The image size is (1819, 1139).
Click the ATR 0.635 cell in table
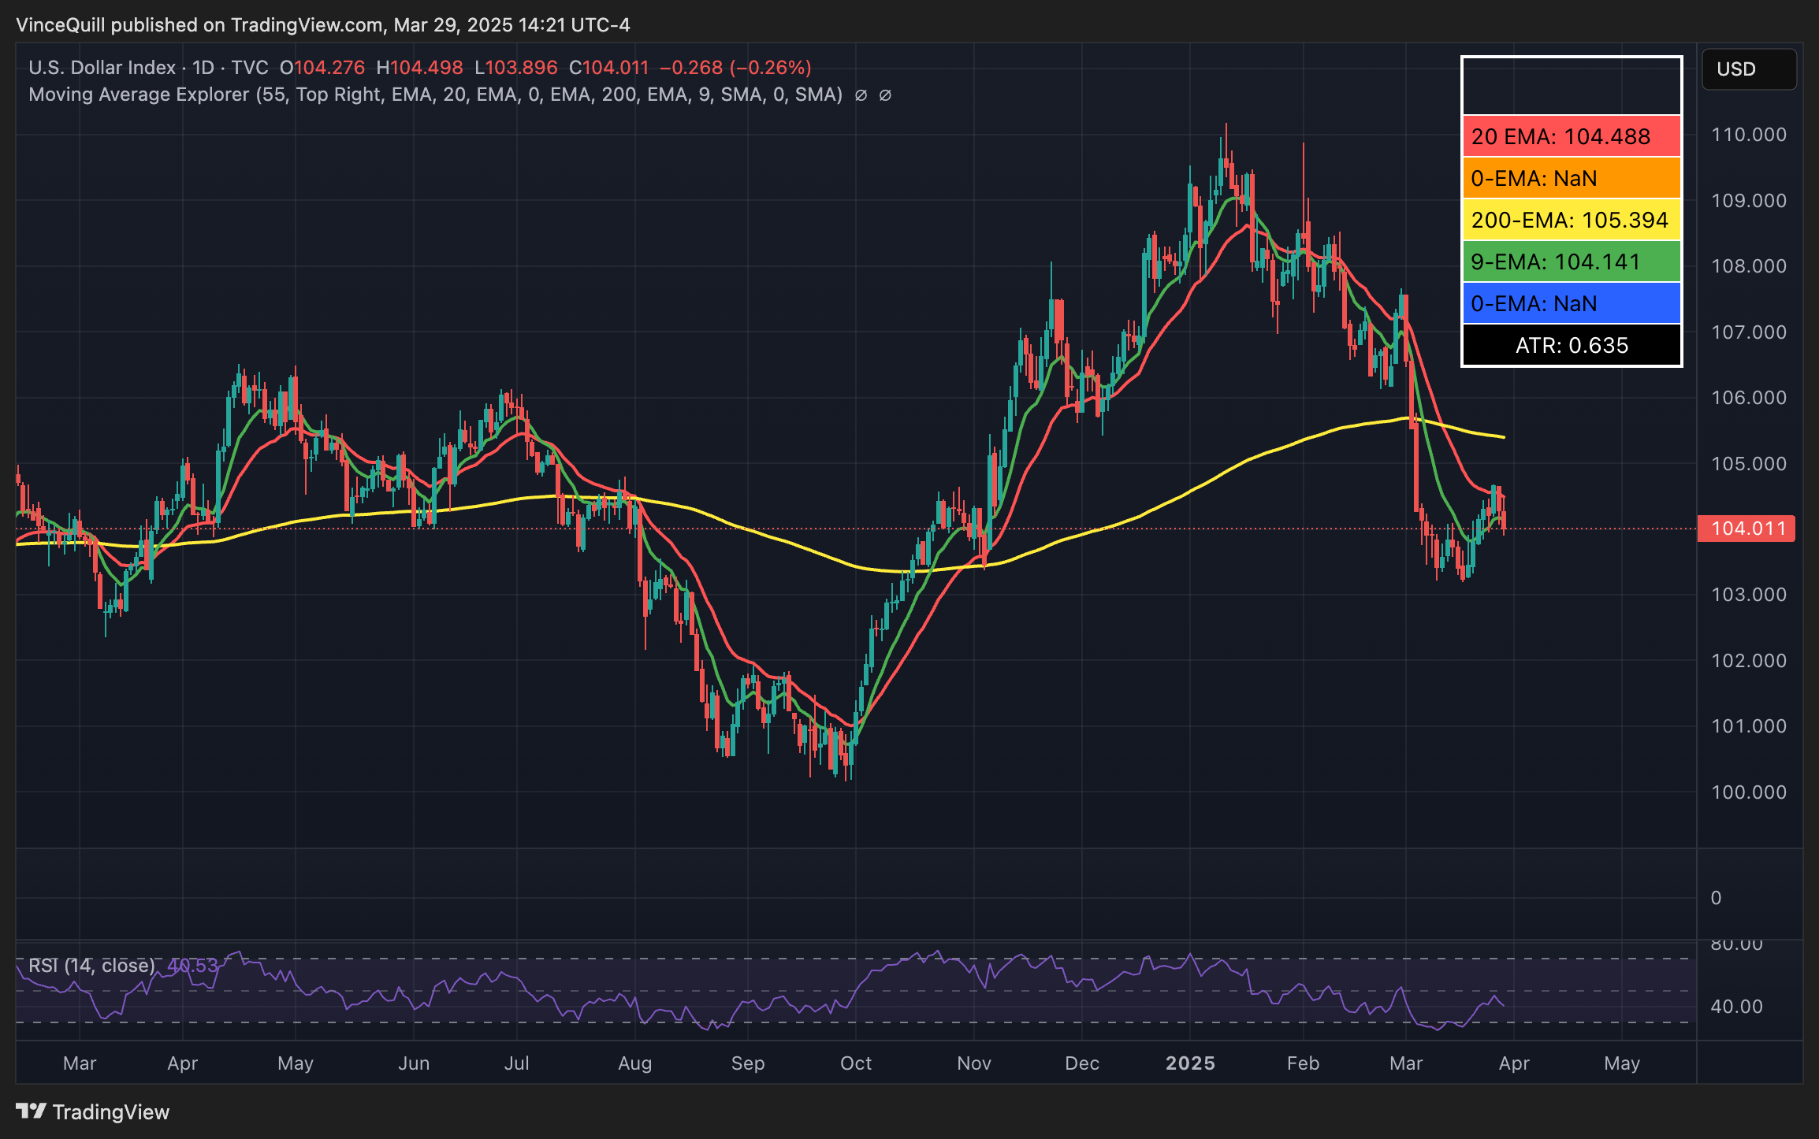(x=1571, y=345)
